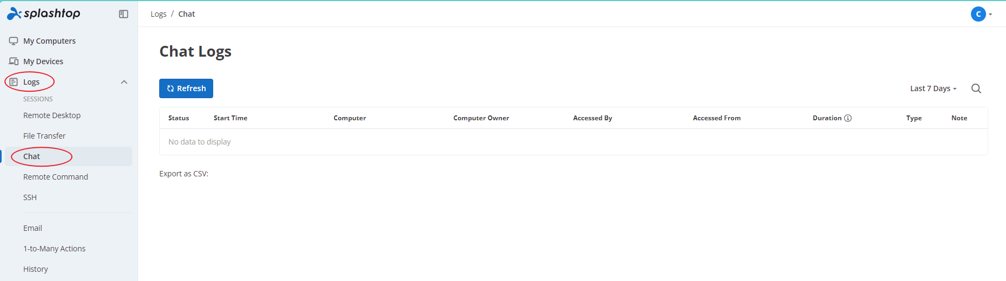Collapse the Logs section chevron
The image size is (1006, 281).
(x=124, y=82)
